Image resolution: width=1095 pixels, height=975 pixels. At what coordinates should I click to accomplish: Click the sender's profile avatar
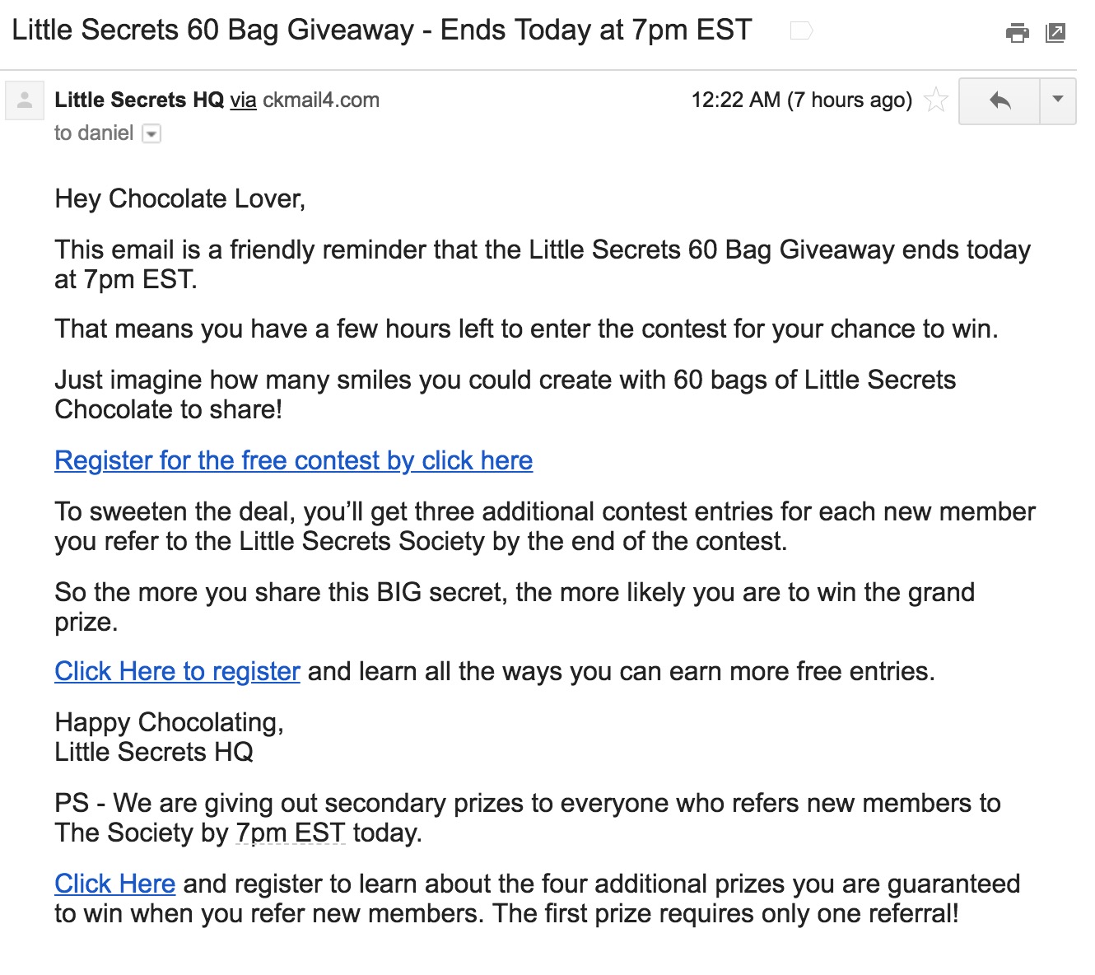pos(24,99)
